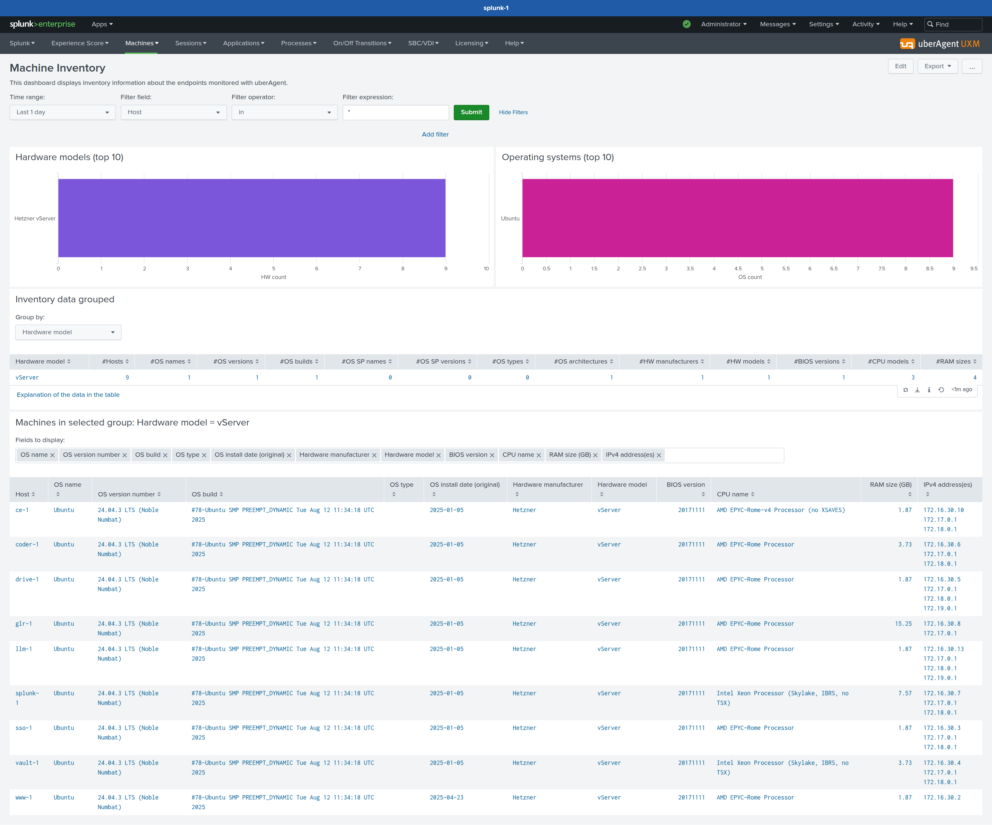Screen dimensions: 992x825
Task: Open the Administrator account menu
Action: point(724,24)
